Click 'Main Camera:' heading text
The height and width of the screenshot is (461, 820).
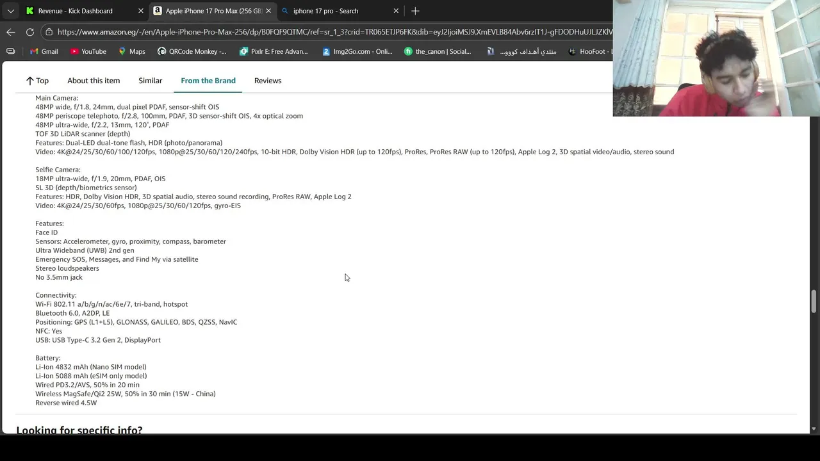coord(57,98)
